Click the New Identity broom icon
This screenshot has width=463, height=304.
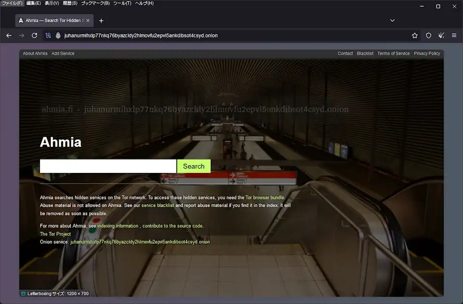[441, 35]
